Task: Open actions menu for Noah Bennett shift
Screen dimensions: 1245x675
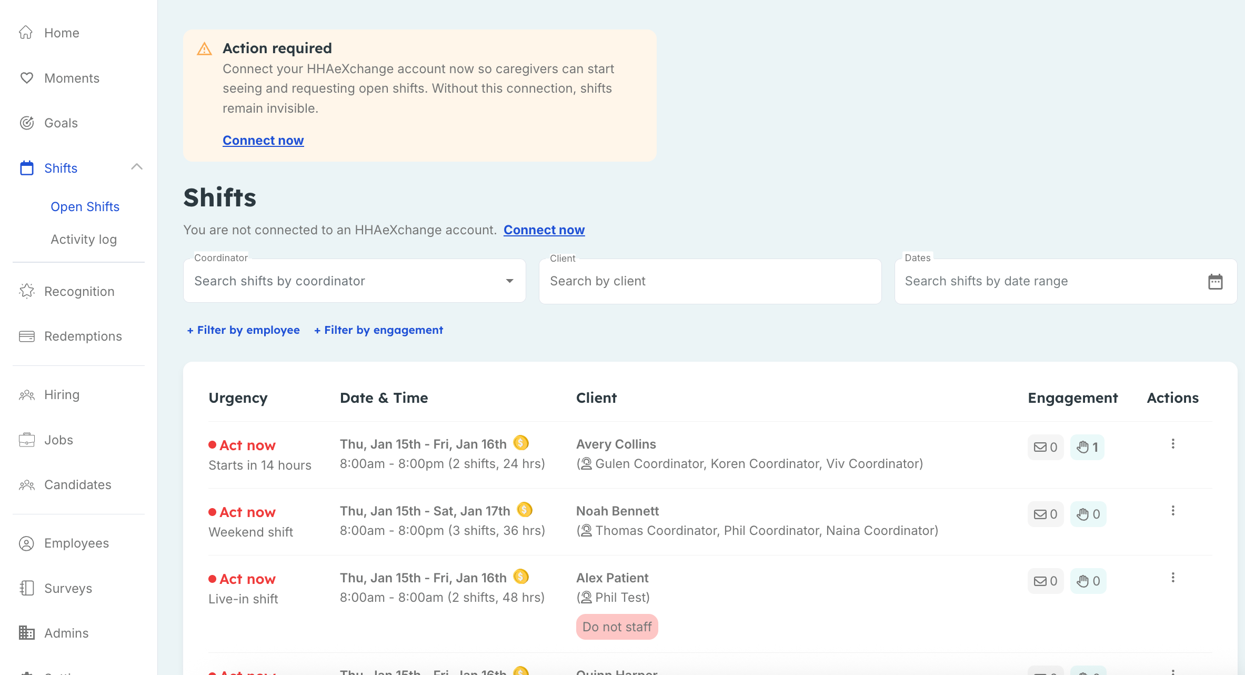Action: pos(1173,511)
